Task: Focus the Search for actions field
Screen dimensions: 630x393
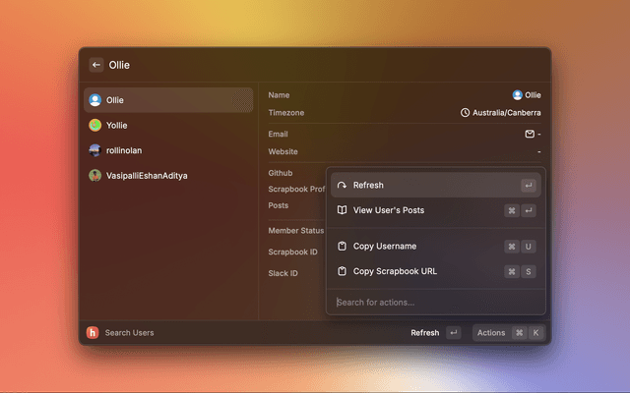Action: 433,302
